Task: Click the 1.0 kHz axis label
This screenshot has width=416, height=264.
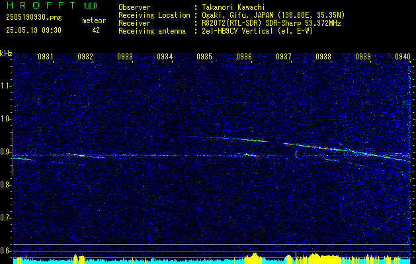Action: tap(5, 119)
